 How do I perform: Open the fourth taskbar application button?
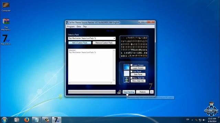47,120
